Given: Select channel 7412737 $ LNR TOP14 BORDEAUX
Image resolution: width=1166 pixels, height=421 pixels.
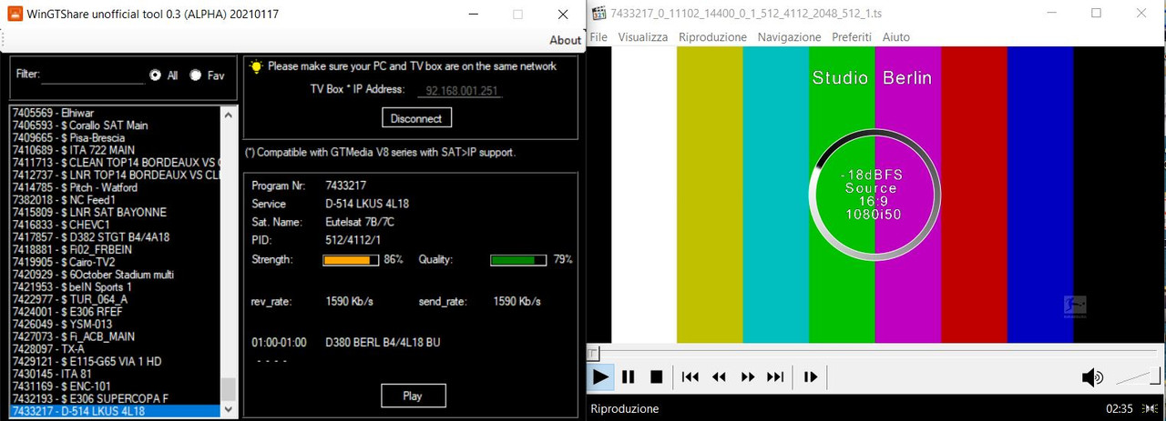Looking at the screenshot, I should click(115, 175).
